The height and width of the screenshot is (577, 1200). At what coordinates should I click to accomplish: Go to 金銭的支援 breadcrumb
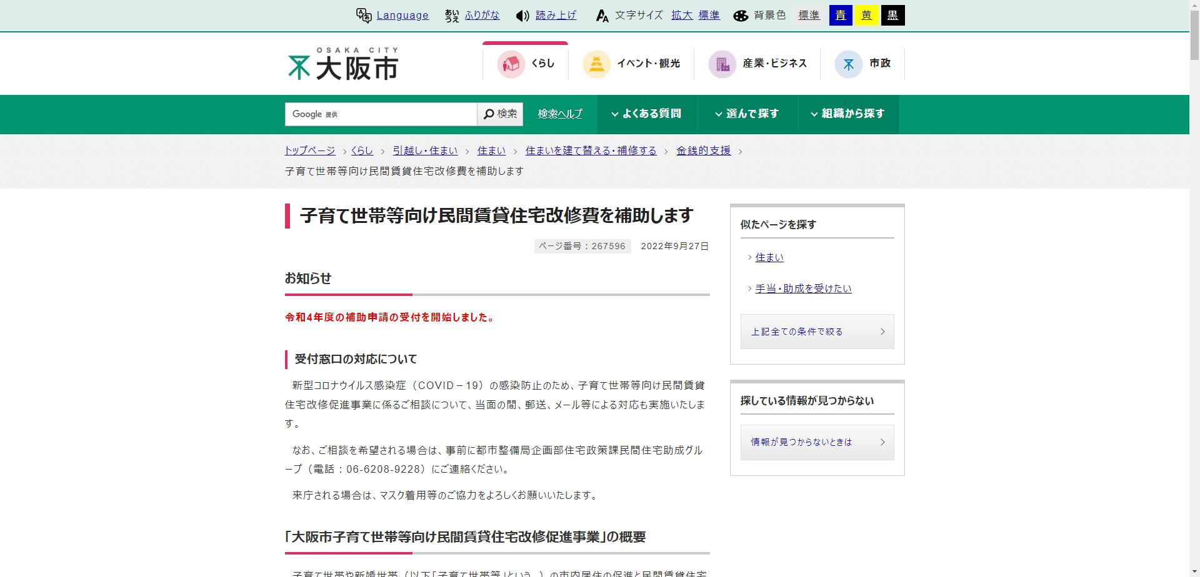coord(703,150)
